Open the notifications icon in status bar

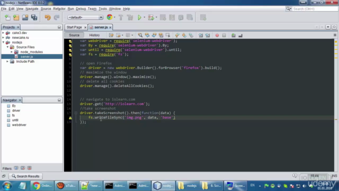point(295,176)
